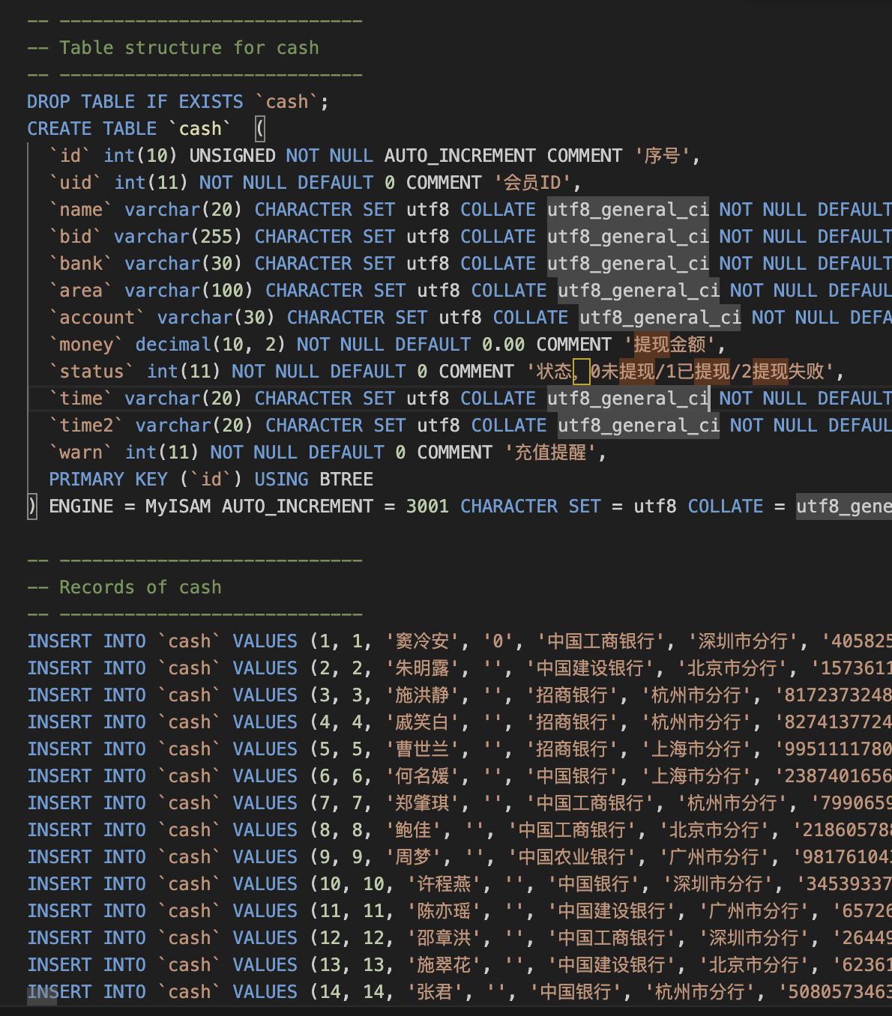Image resolution: width=892 pixels, height=1016 pixels.
Task: Click the name '施翠花'
Action: click(444, 965)
